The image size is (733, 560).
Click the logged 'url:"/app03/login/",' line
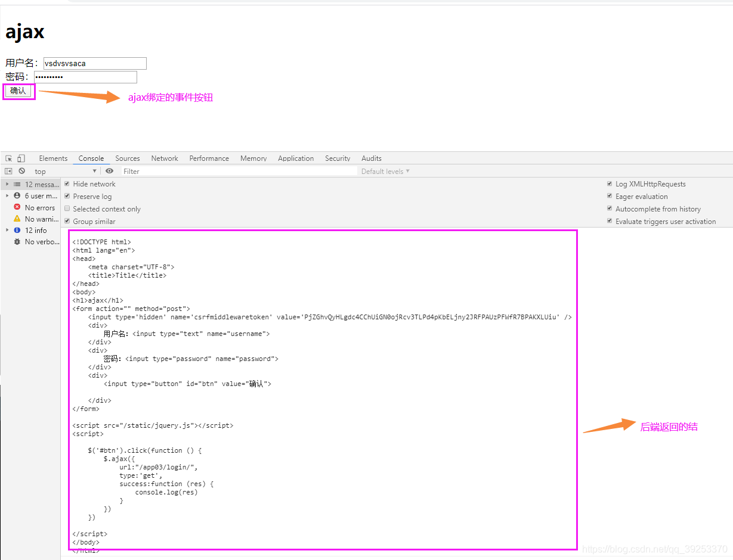(158, 468)
